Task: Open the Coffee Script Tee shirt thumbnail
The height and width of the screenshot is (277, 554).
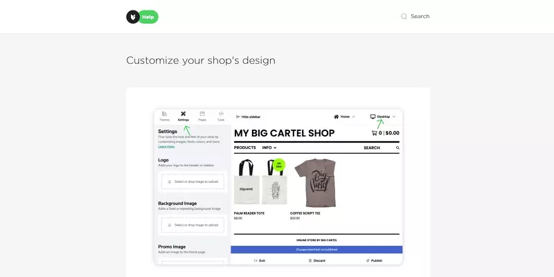Action: [x=316, y=183]
